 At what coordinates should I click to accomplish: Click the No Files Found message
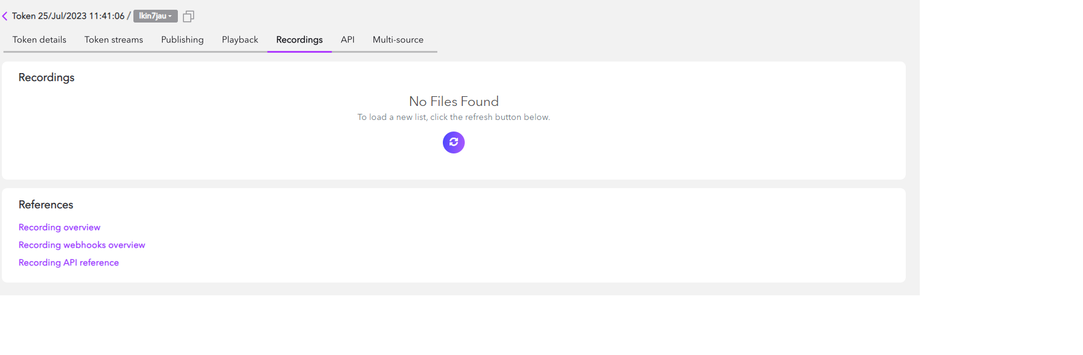(454, 101)
